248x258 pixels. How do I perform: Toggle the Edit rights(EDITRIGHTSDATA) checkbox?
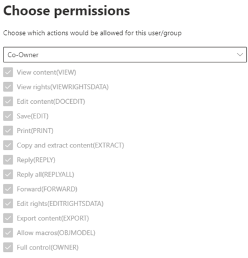[x=8, y=204]
